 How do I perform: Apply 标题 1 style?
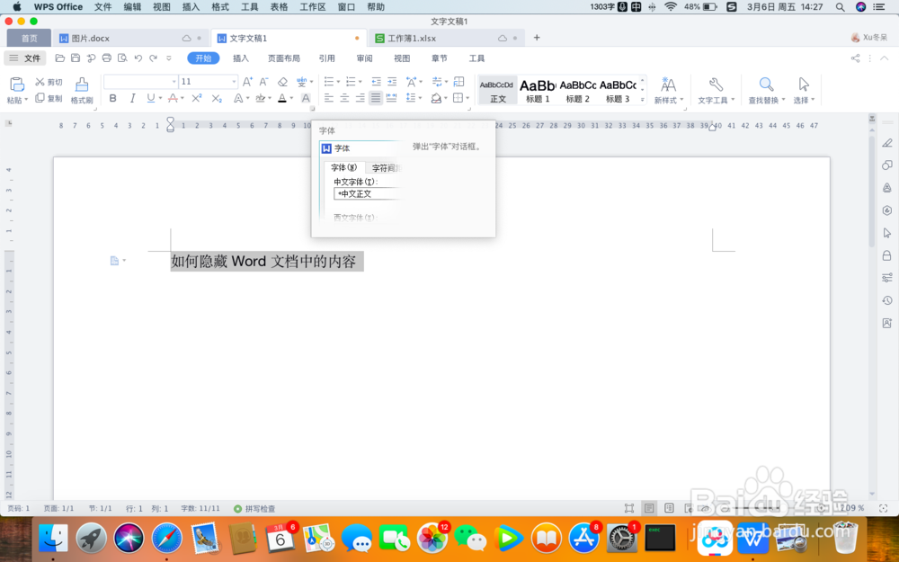tap(538, 90)
